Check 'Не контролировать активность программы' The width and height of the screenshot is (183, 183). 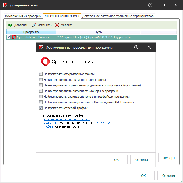[41, 79]
